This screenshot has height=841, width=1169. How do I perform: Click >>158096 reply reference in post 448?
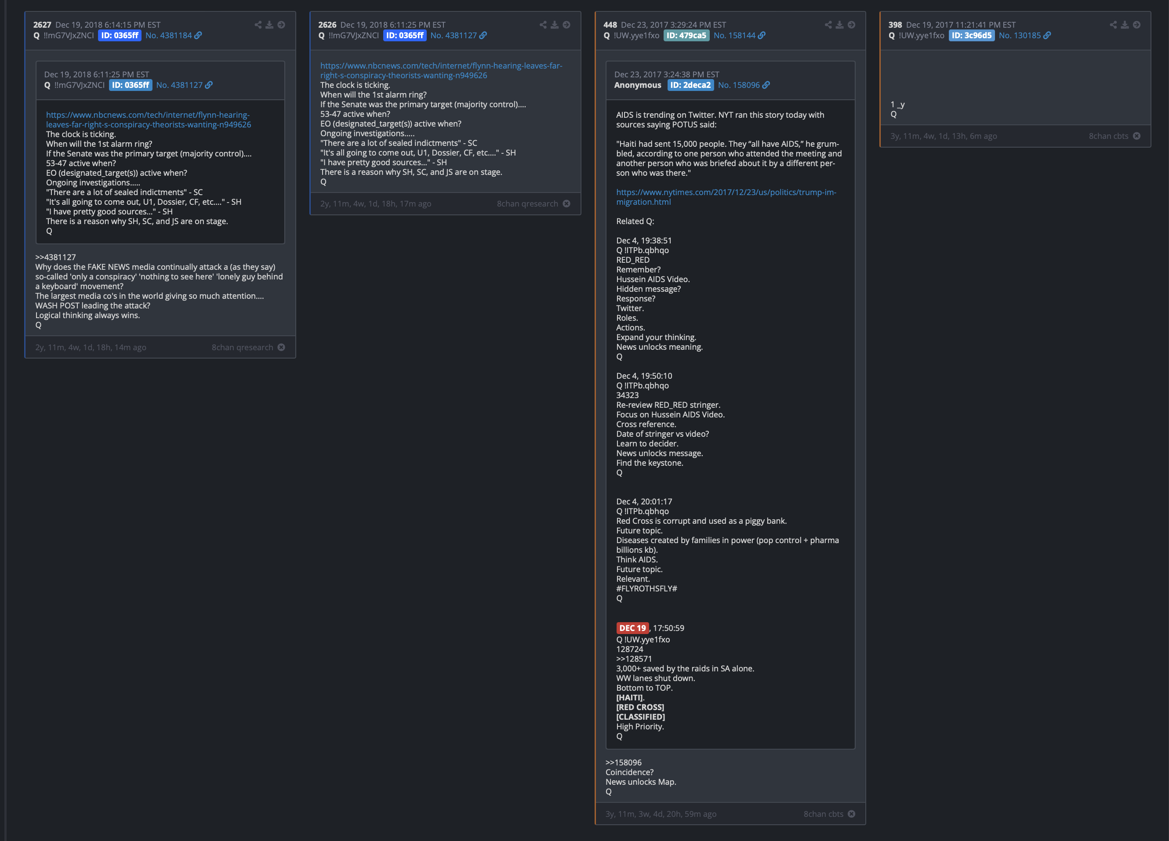(624, 762)
